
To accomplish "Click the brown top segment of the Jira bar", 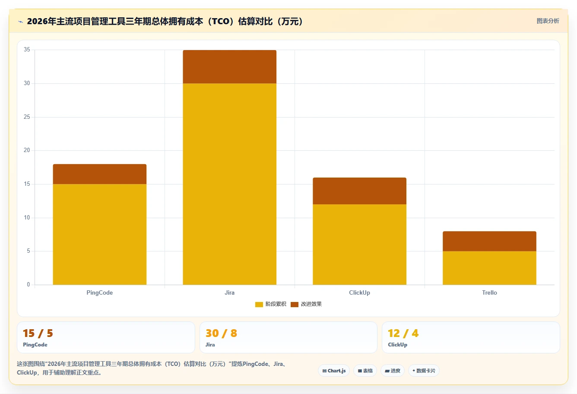I will pos(230,67).
